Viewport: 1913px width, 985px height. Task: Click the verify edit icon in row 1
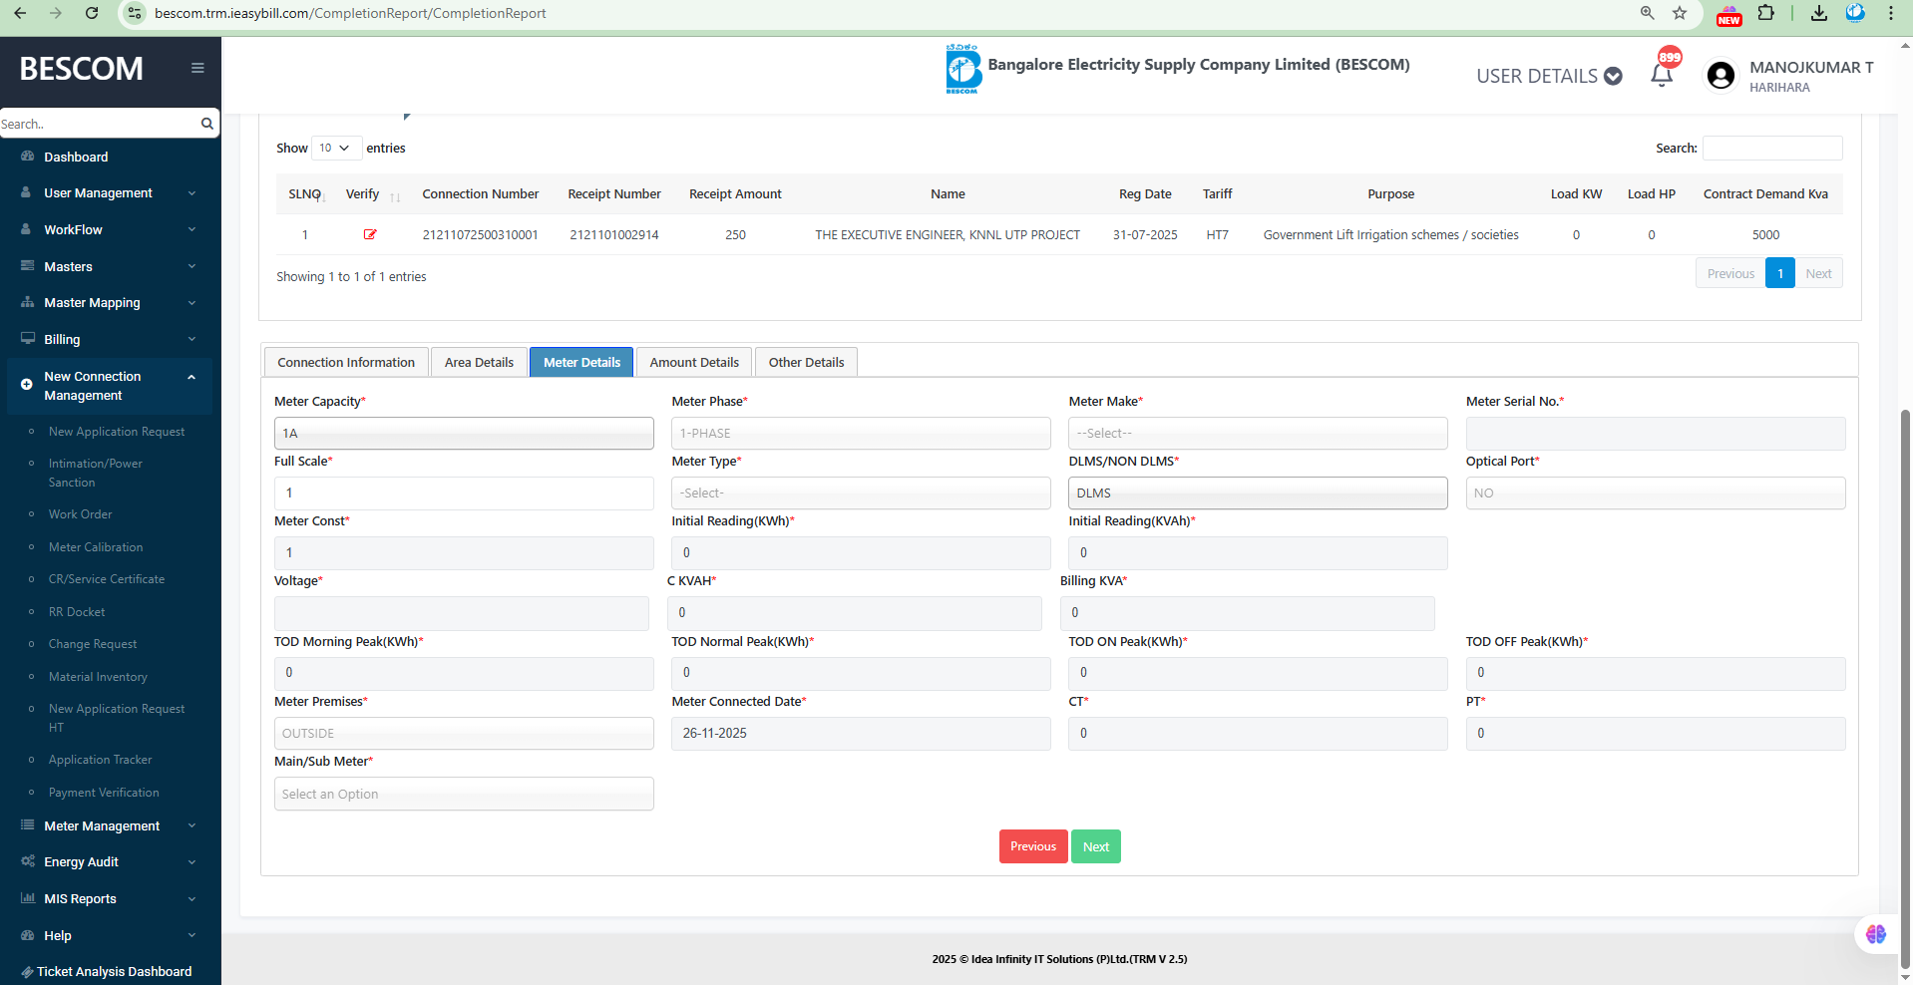(370, 234)
